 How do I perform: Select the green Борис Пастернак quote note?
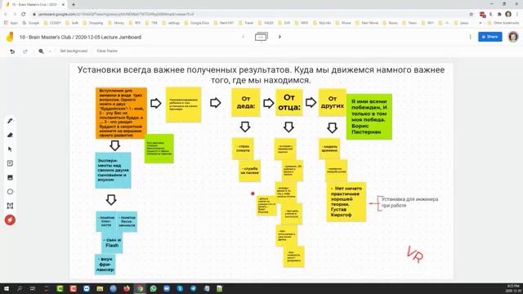[x=369, y=117]
